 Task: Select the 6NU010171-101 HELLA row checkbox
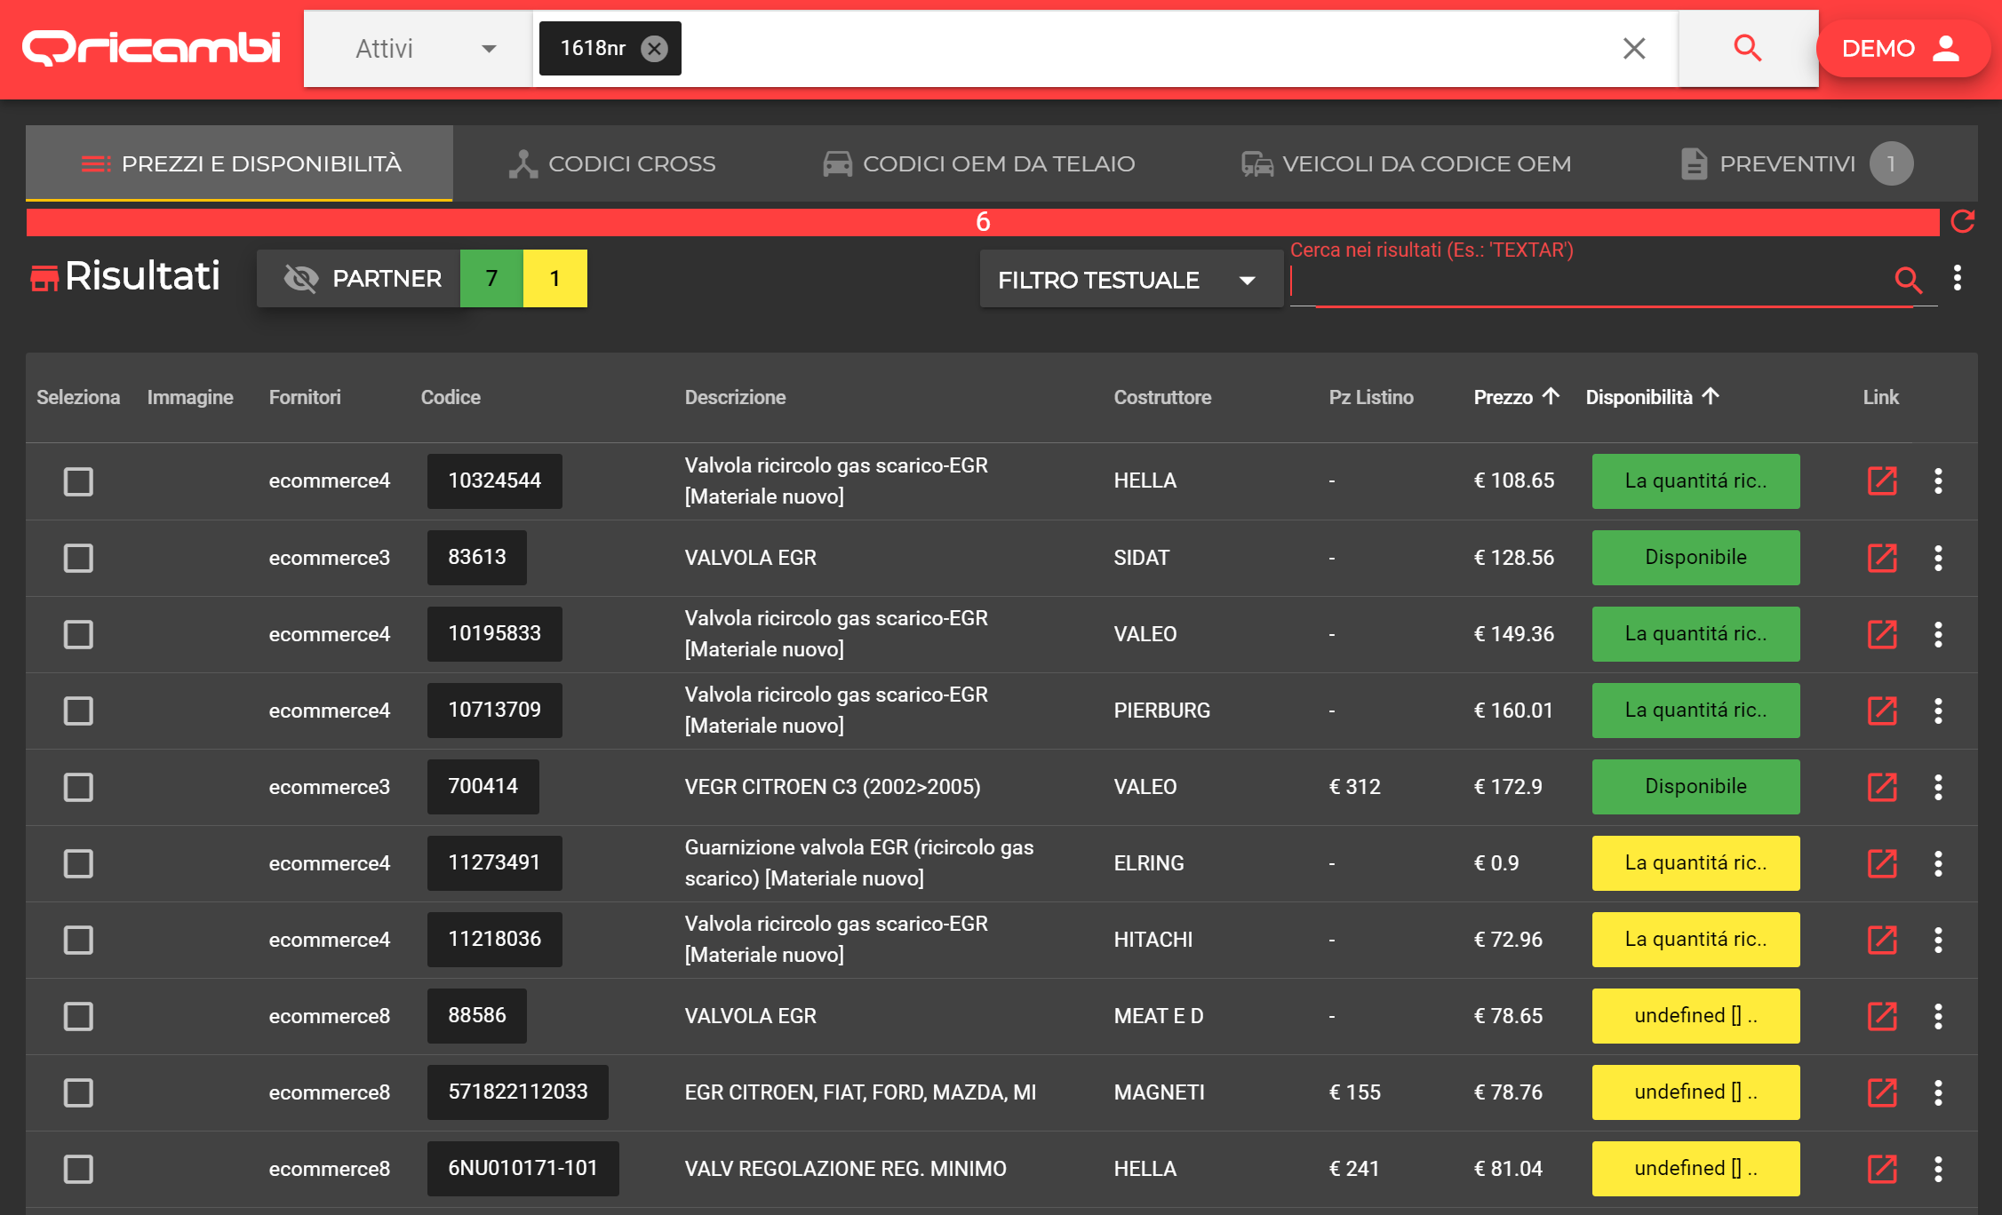[x=78, y=1169]
